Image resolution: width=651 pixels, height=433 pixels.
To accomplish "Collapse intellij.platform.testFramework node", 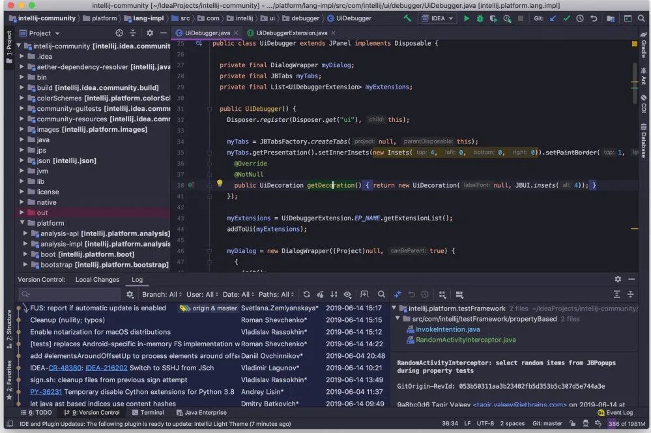I will 394,308.
